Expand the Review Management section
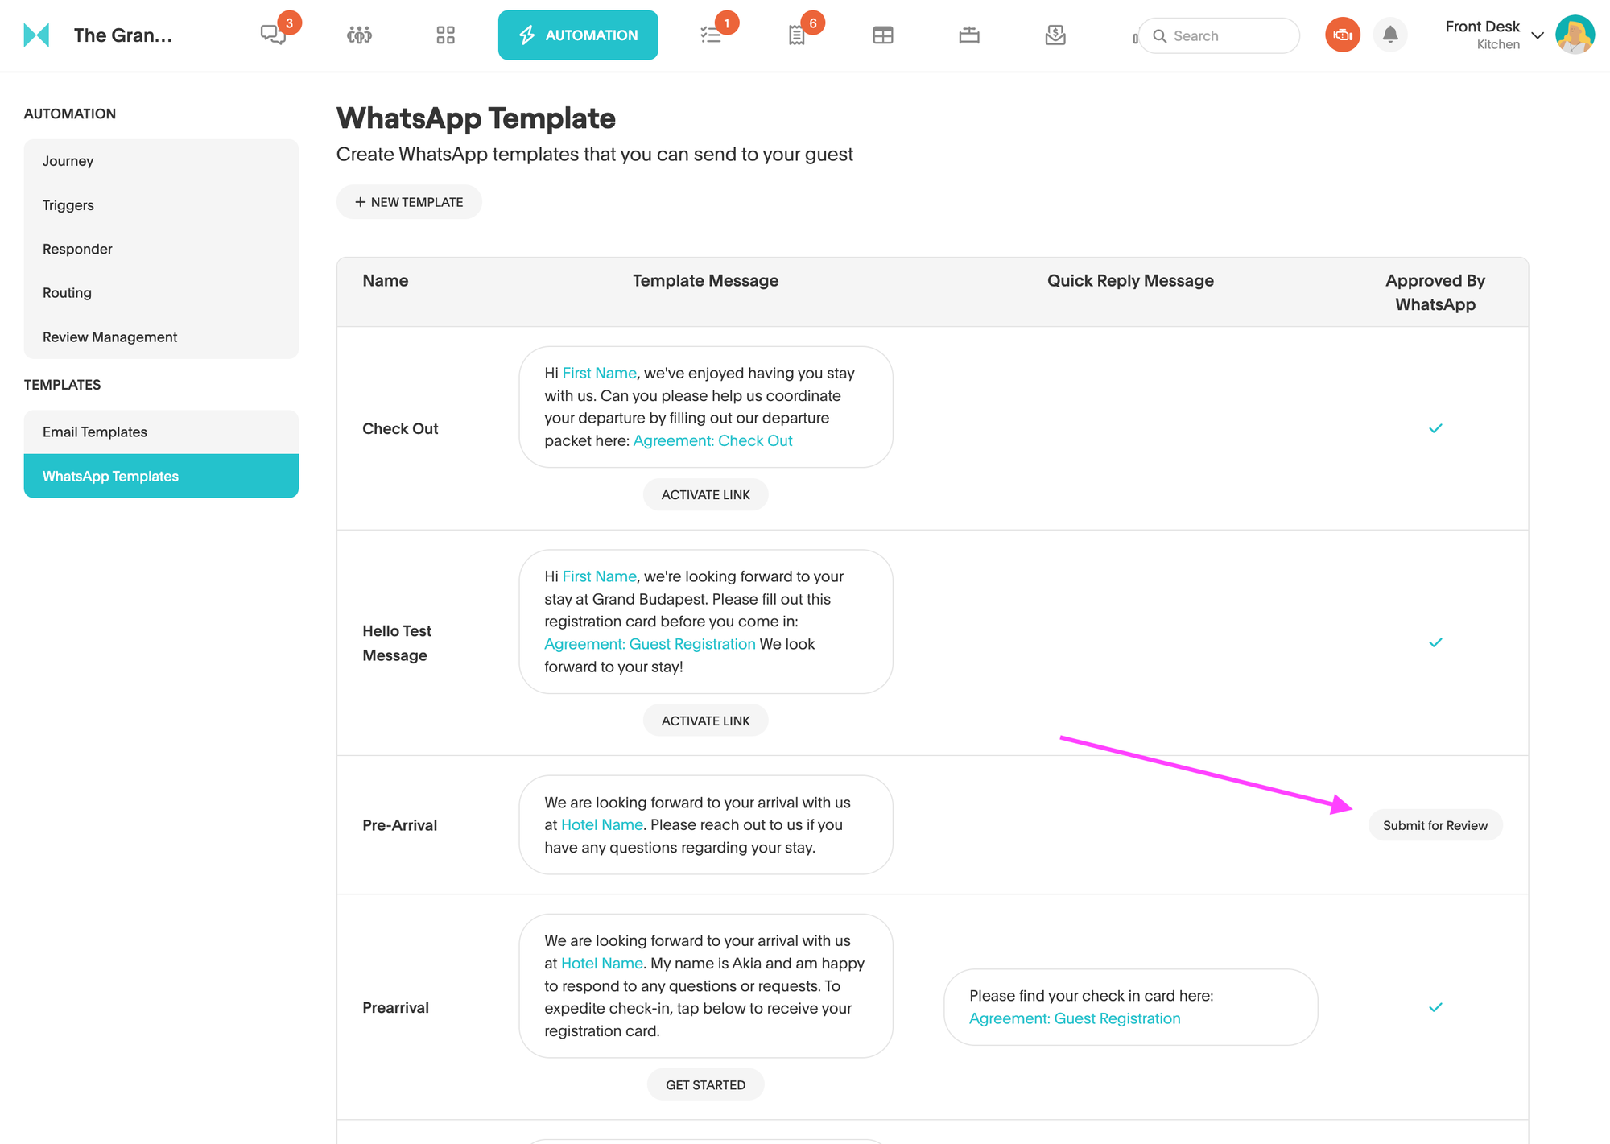1610x1144 pixels. pos(109,337)
